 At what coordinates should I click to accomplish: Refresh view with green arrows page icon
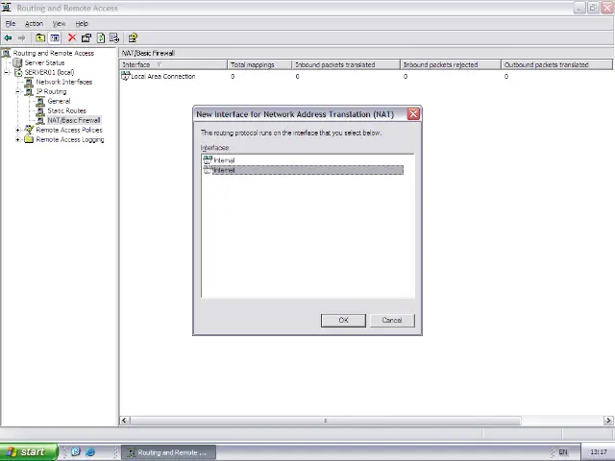click(x=101, y=38)
